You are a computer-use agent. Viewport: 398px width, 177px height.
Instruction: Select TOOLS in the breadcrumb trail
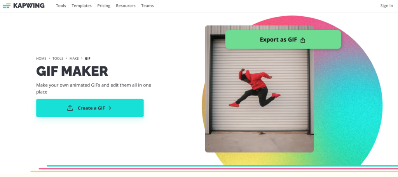click(58, 59)
